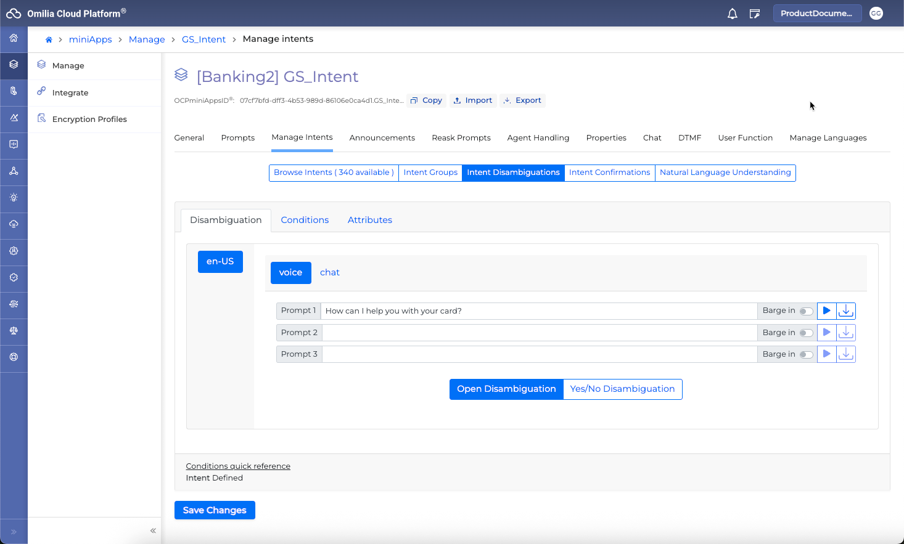904x544 pixels.
Task: Click the Save Changes button
Action: point(215,510)
